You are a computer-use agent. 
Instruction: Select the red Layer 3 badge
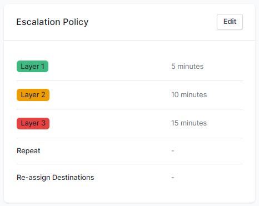click(33, 123)
